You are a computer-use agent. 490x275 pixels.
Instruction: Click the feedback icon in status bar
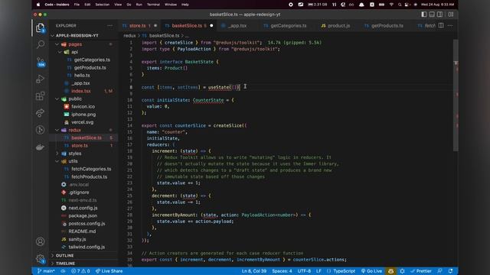point(439,271)
